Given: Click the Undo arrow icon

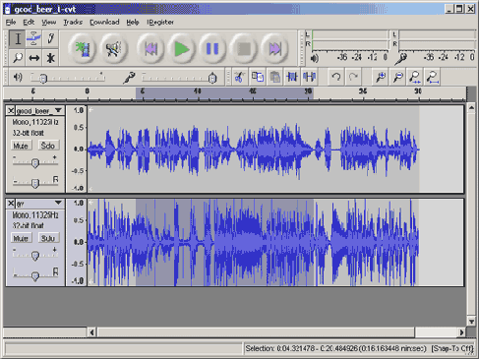Looking at the screenshot, I should point(336,77).
